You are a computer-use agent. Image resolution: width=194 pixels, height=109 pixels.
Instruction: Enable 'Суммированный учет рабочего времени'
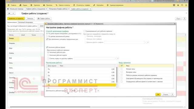[84, 31]
